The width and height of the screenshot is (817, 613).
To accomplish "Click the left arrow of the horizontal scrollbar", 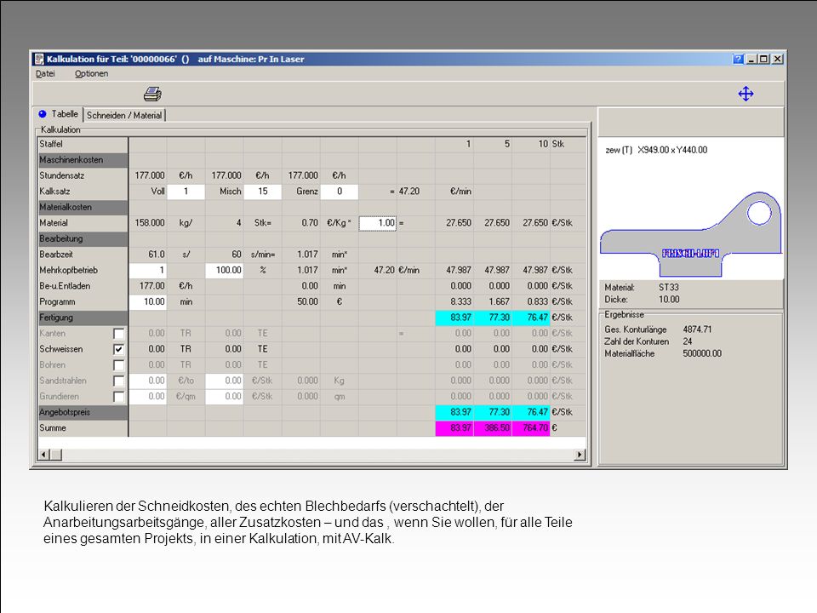I will [43, 455].
